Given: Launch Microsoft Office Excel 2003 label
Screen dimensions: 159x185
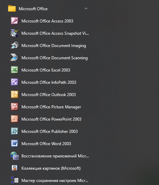Looking at the screenshot, I should pos(46,70).
